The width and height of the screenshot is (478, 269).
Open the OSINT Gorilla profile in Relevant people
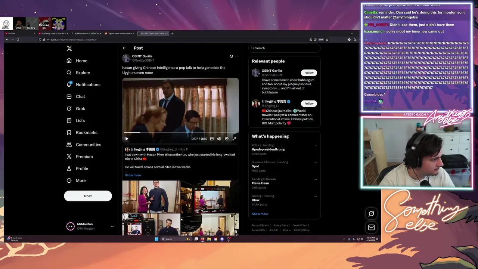(272, 70)
